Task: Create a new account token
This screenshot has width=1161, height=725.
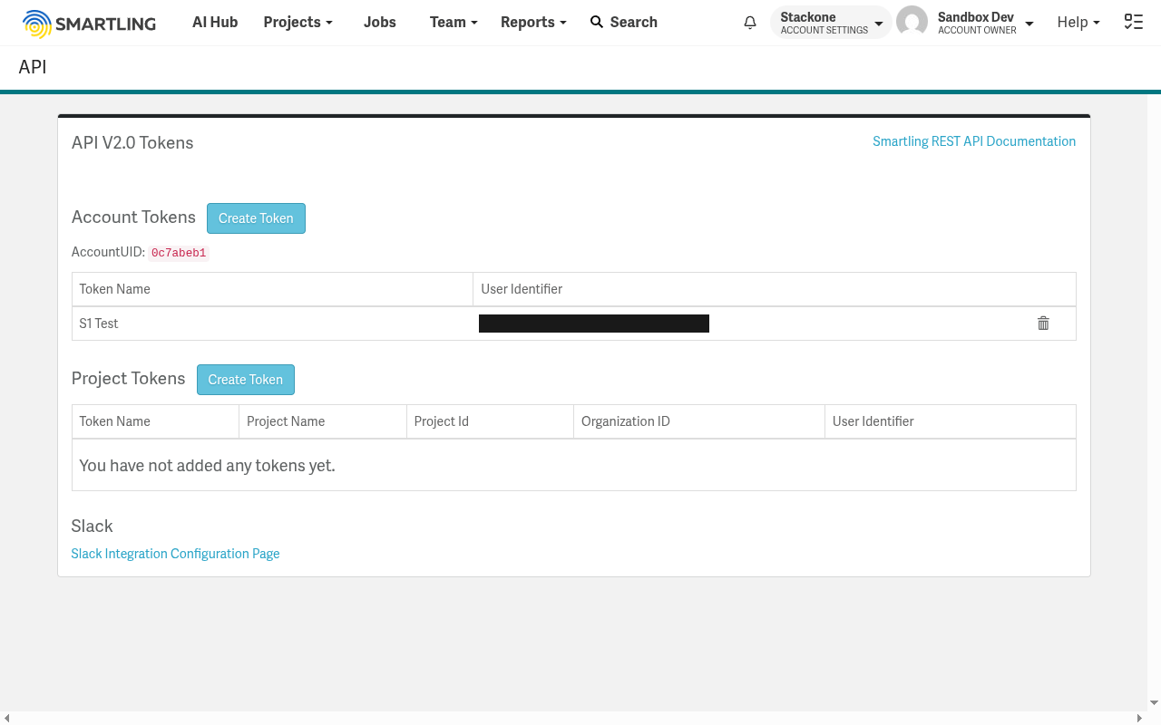Action: (x=256, y=218)
